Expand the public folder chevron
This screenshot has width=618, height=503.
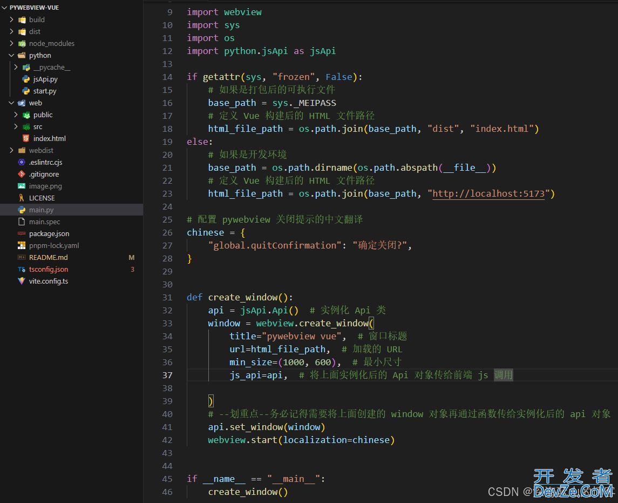pos(16,115)
